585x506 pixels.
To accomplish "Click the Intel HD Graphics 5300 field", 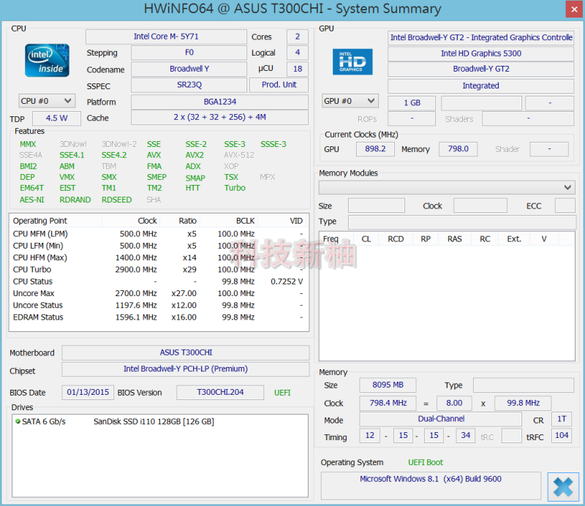I will tap(481, 53).
